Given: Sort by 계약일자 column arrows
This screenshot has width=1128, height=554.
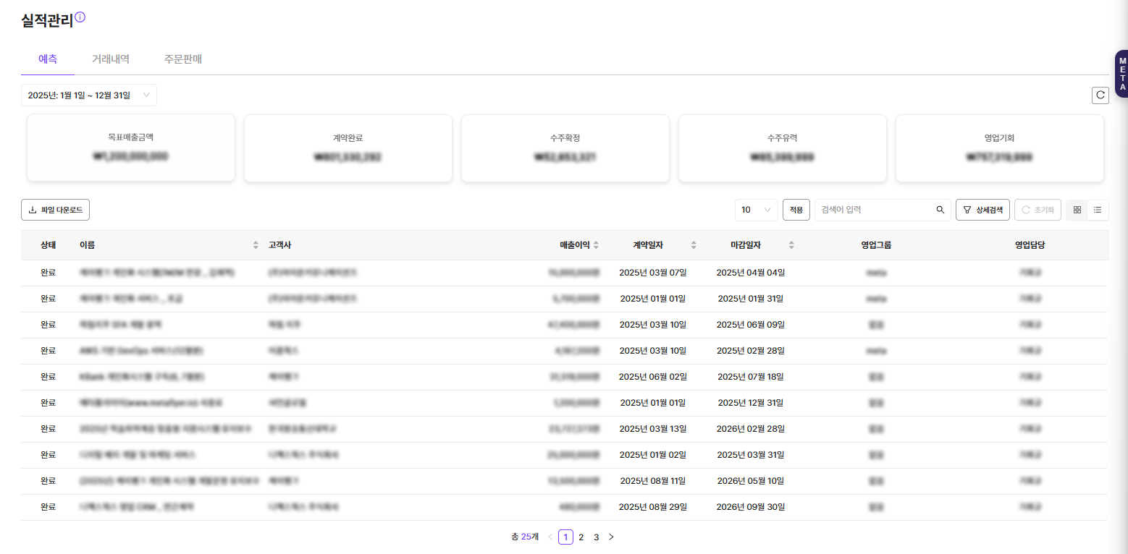Looking at the screenshot, I should click(694, 245).
